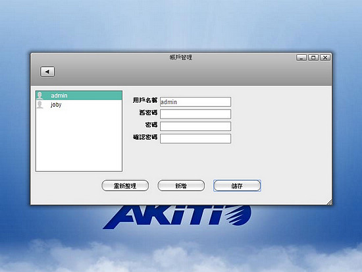Screen dimensions: 362x272
Task: Focus the 確認密碼 confirm password field
Action: (195, 139)
